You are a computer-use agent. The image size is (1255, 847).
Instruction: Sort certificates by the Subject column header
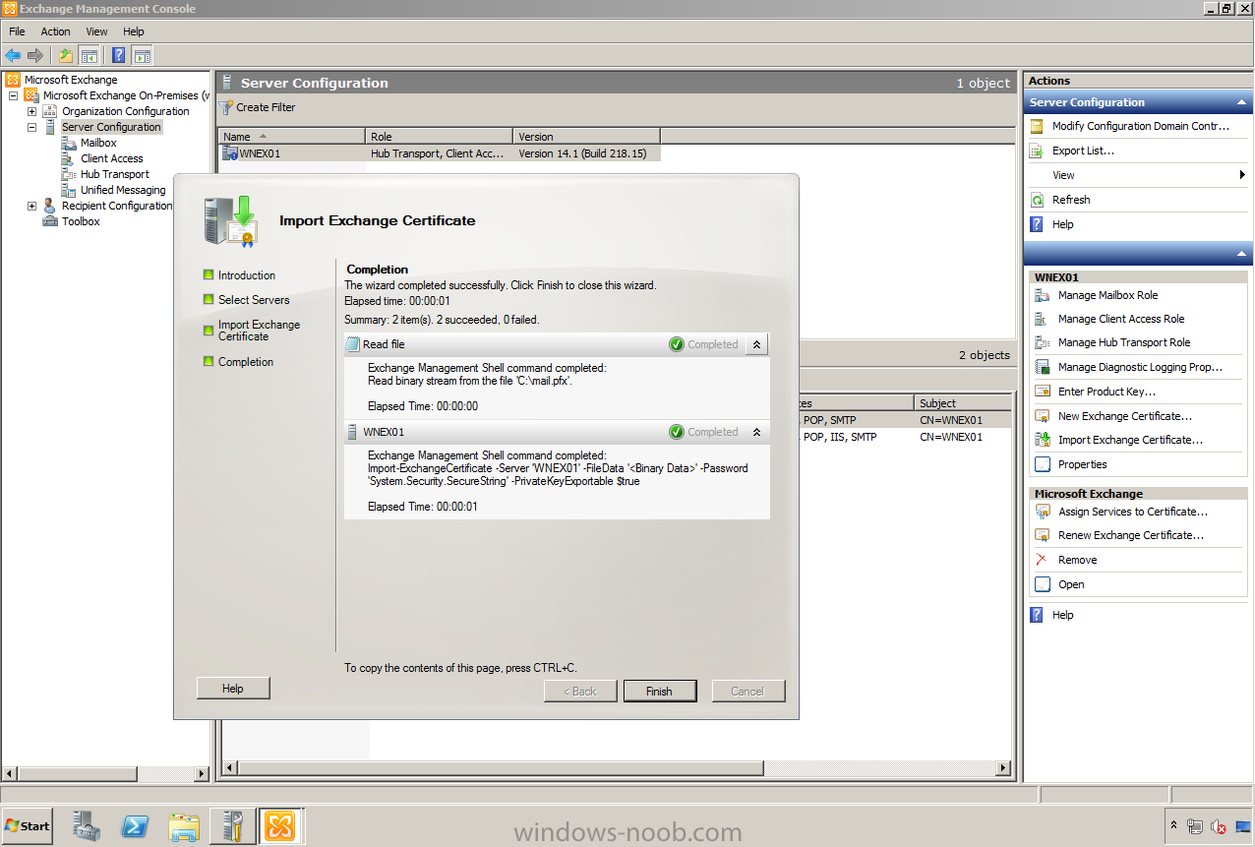pos(963,403)
